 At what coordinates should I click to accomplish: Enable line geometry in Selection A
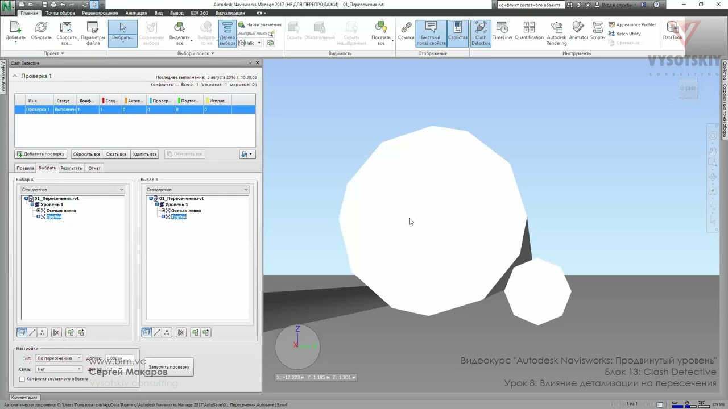[x=32, y=333]
